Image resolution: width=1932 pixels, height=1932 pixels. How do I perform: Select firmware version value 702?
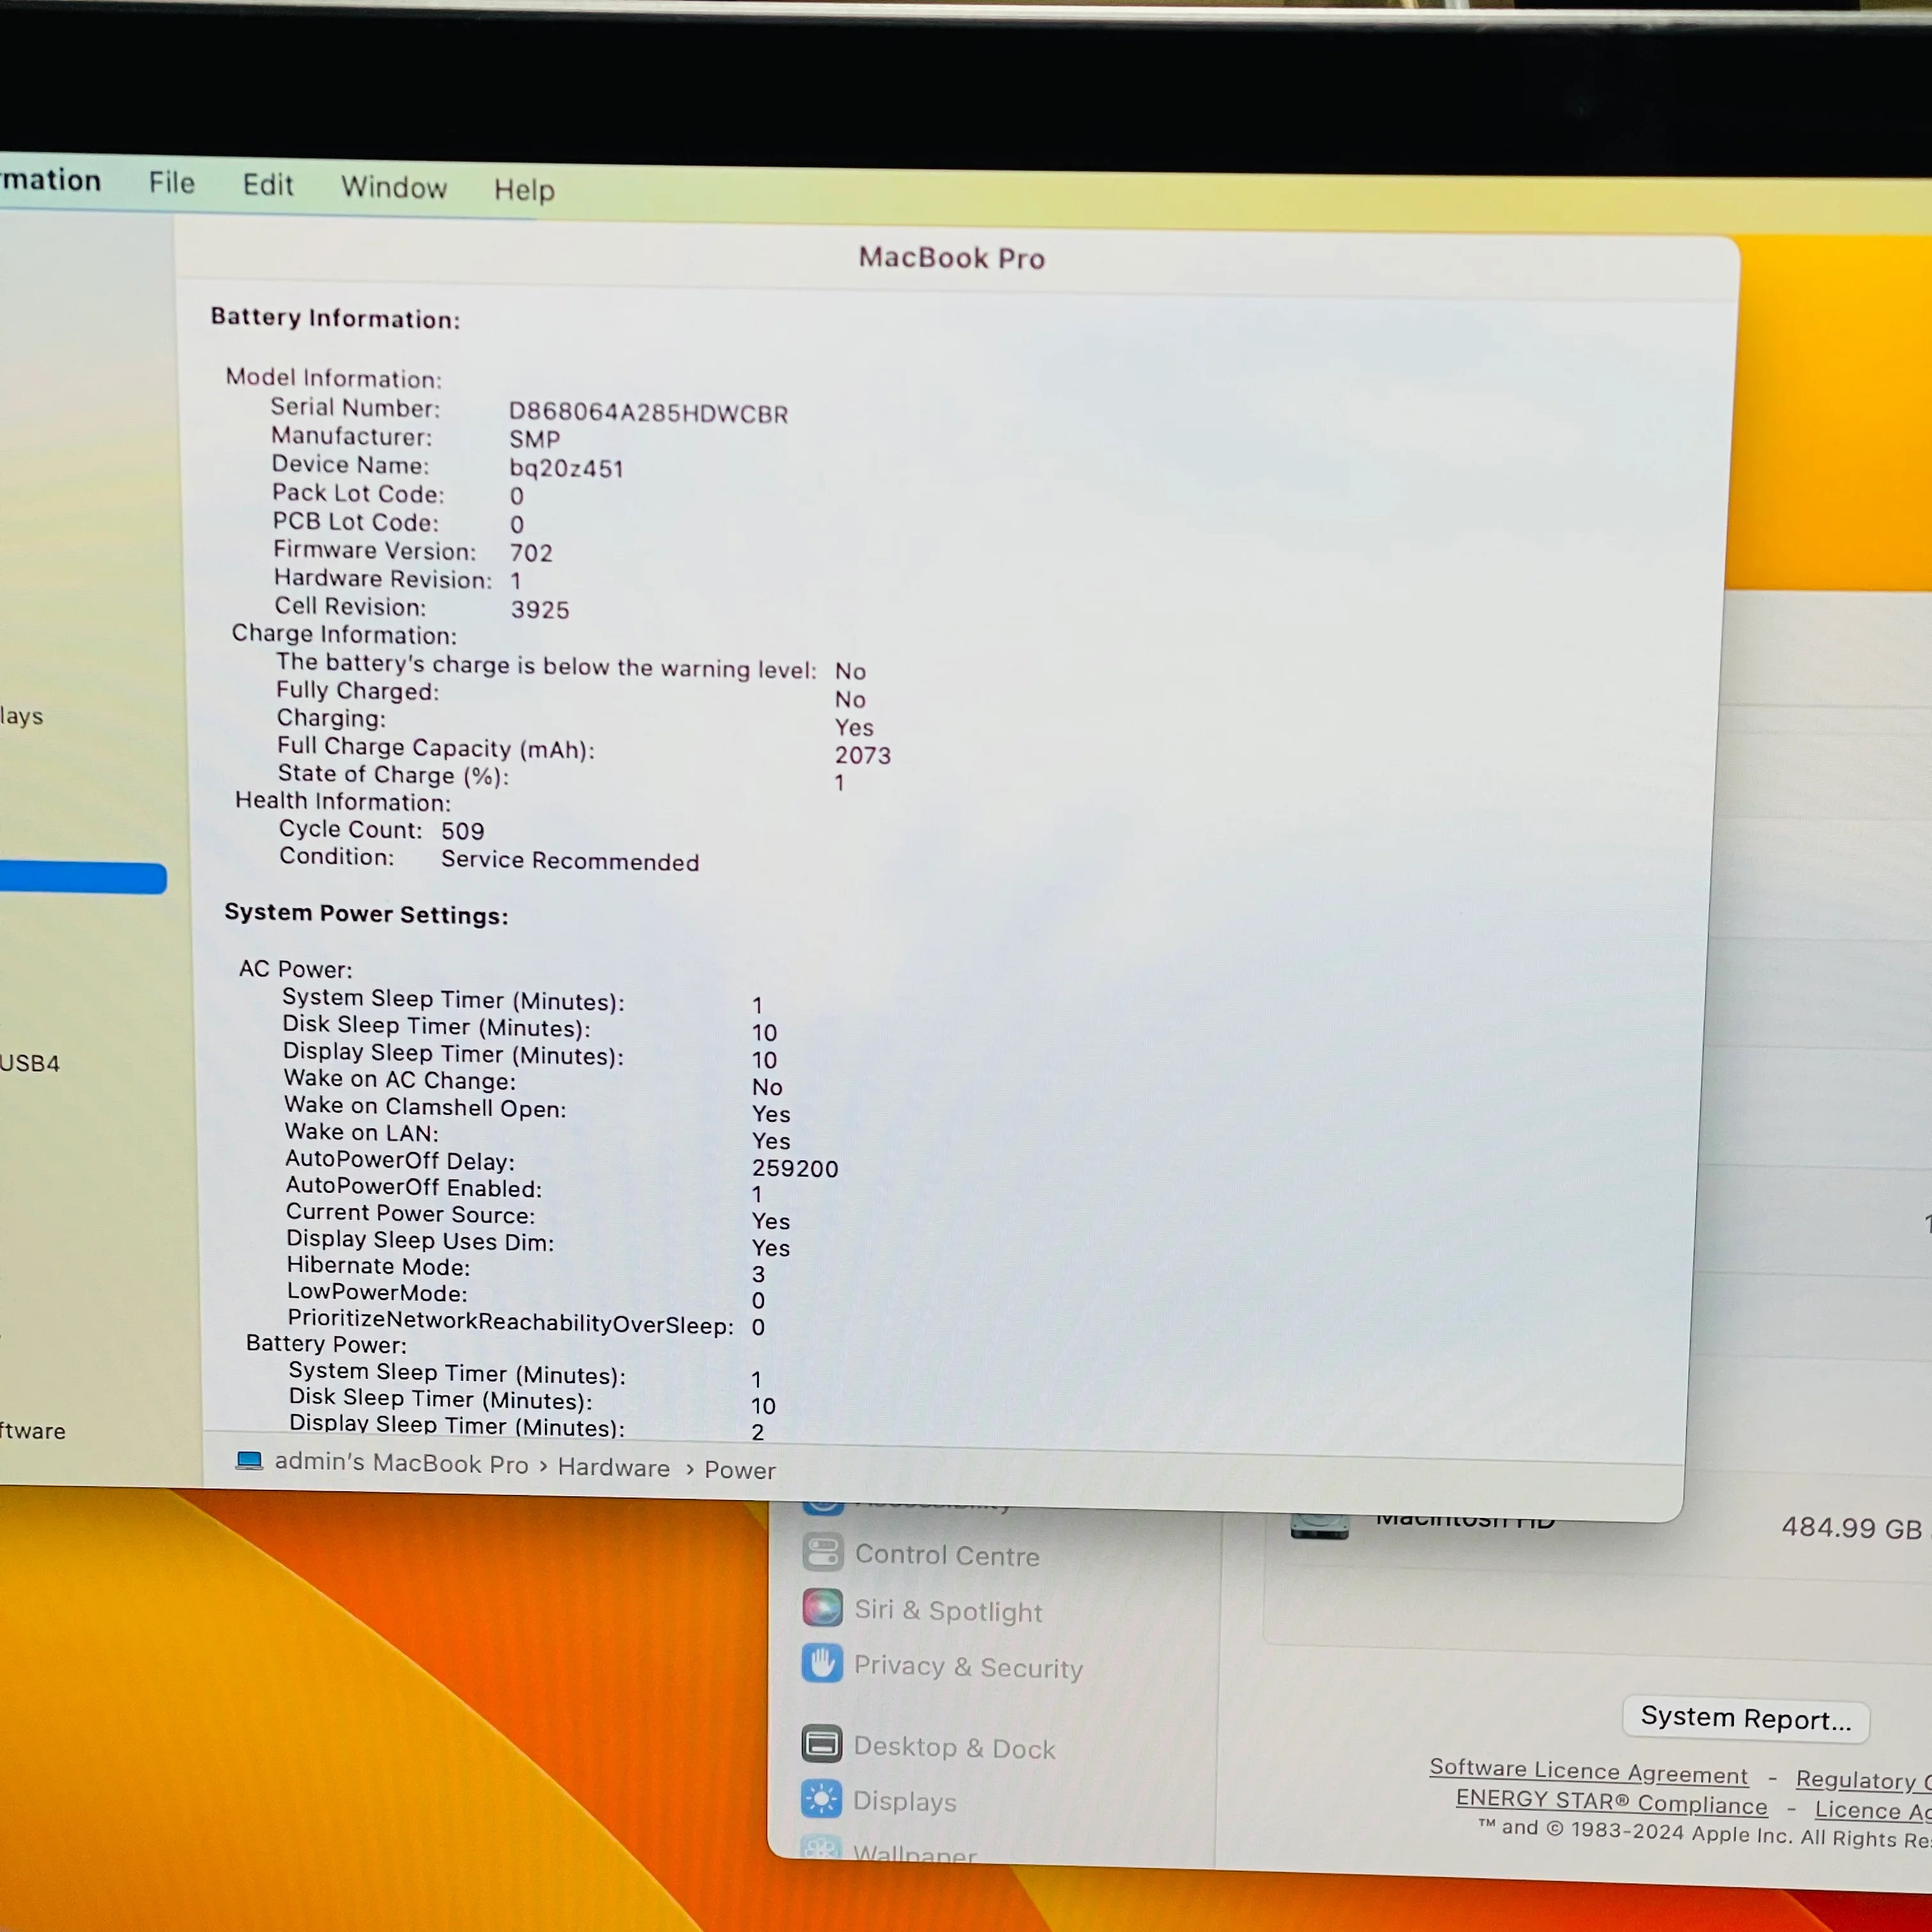click(x=531, y=553)
